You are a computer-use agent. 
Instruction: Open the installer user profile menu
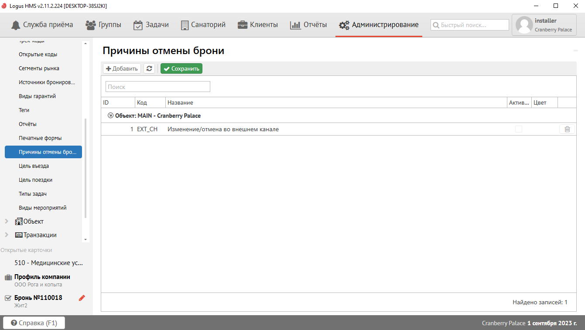(x=544, y=25)
